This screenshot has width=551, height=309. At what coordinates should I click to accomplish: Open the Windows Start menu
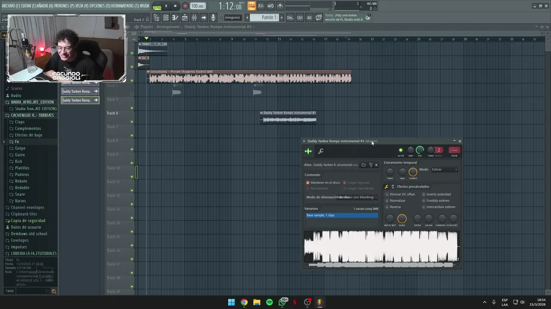(231, 302)
